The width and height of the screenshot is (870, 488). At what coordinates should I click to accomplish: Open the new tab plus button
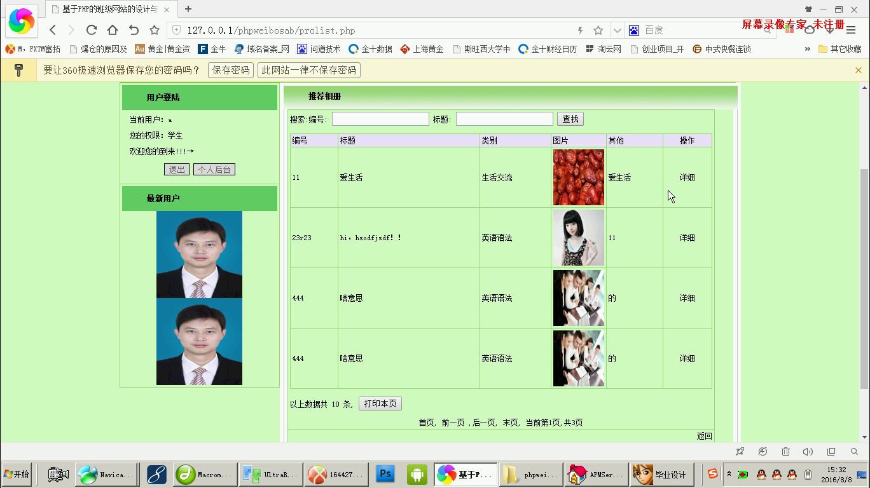click(188, 9)
